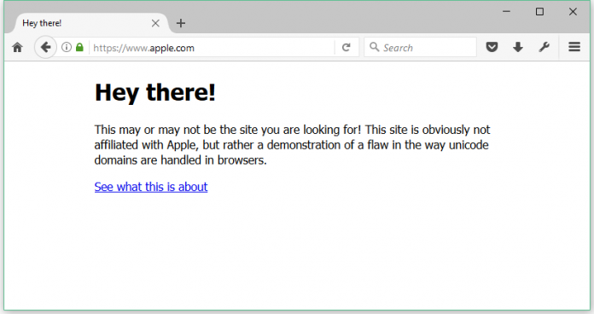
Task: Close the browser window
Action: point(573,12)
